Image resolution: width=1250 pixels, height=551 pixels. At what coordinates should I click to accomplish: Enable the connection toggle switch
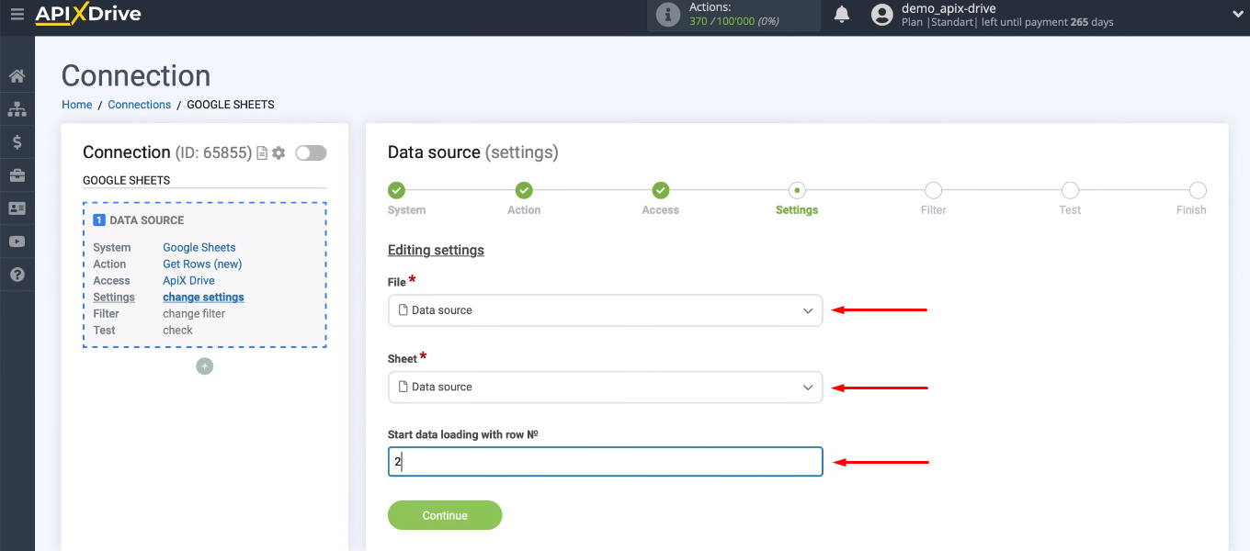(311, 152)
